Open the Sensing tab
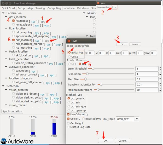The width and height of the screenshot is (163, 145). pyautogui.click(x=40, y=8)
